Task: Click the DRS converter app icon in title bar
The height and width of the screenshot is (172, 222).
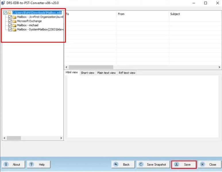Action: pos(3,3)
